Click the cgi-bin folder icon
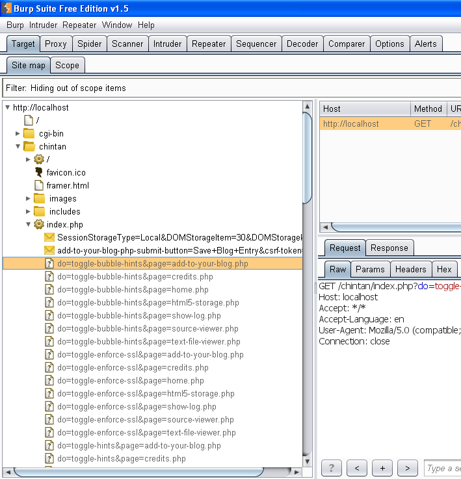Viewport: 461px width, 479px height. [x=29, y=133]
